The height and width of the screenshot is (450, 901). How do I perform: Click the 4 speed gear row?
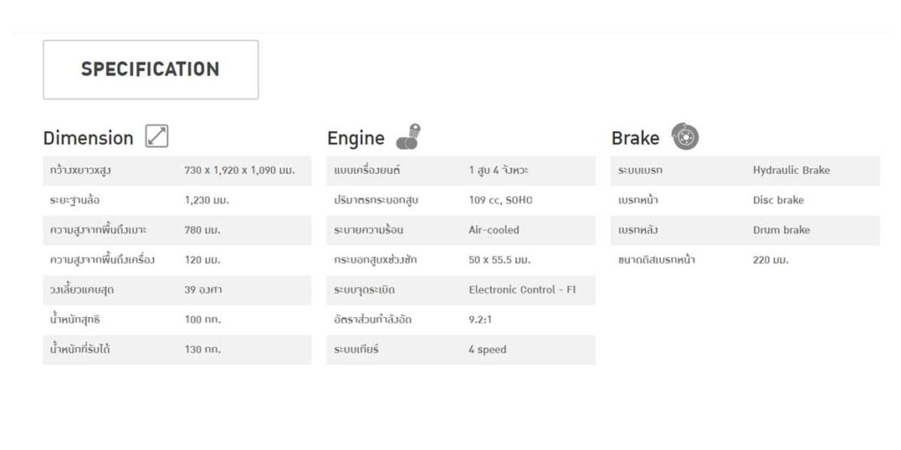pyautogui.click(x=461, y=350)
